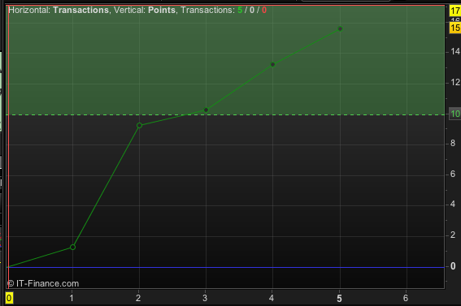
Task: Click the yellow 0 marker on horizontal axis
Action: point(9,298)
